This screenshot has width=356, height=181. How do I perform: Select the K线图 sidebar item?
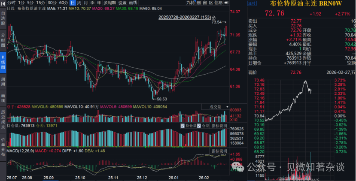pyautogui.click(x=3, y=60)
